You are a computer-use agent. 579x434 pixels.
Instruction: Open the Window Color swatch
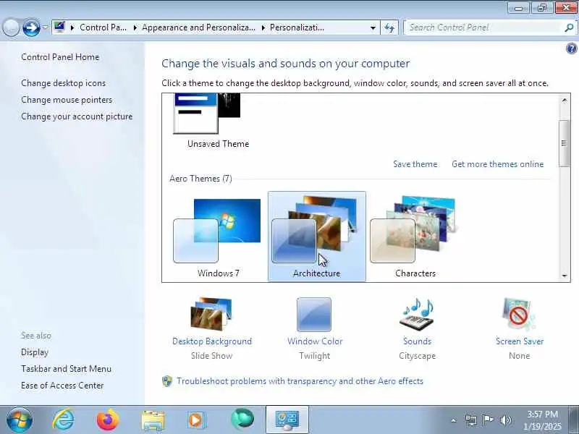[x=314, y=315]
